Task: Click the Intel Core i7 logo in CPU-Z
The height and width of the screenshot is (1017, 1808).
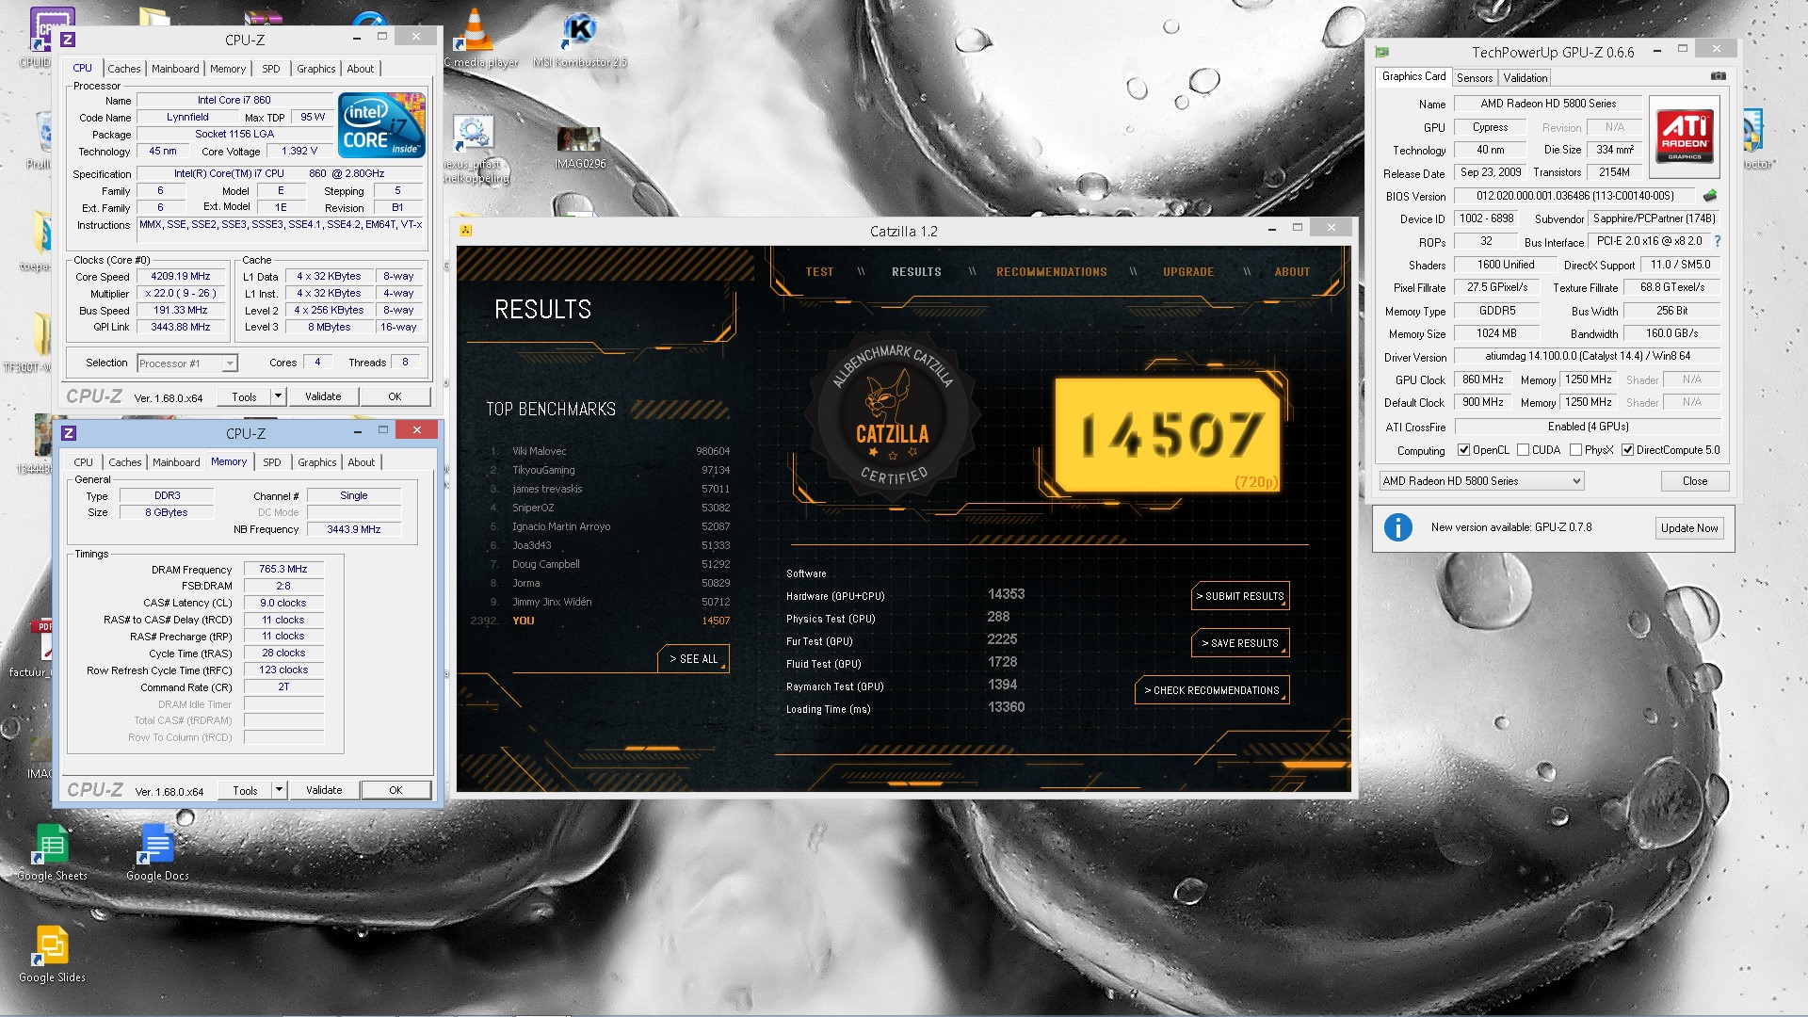Action: (381, 125)
